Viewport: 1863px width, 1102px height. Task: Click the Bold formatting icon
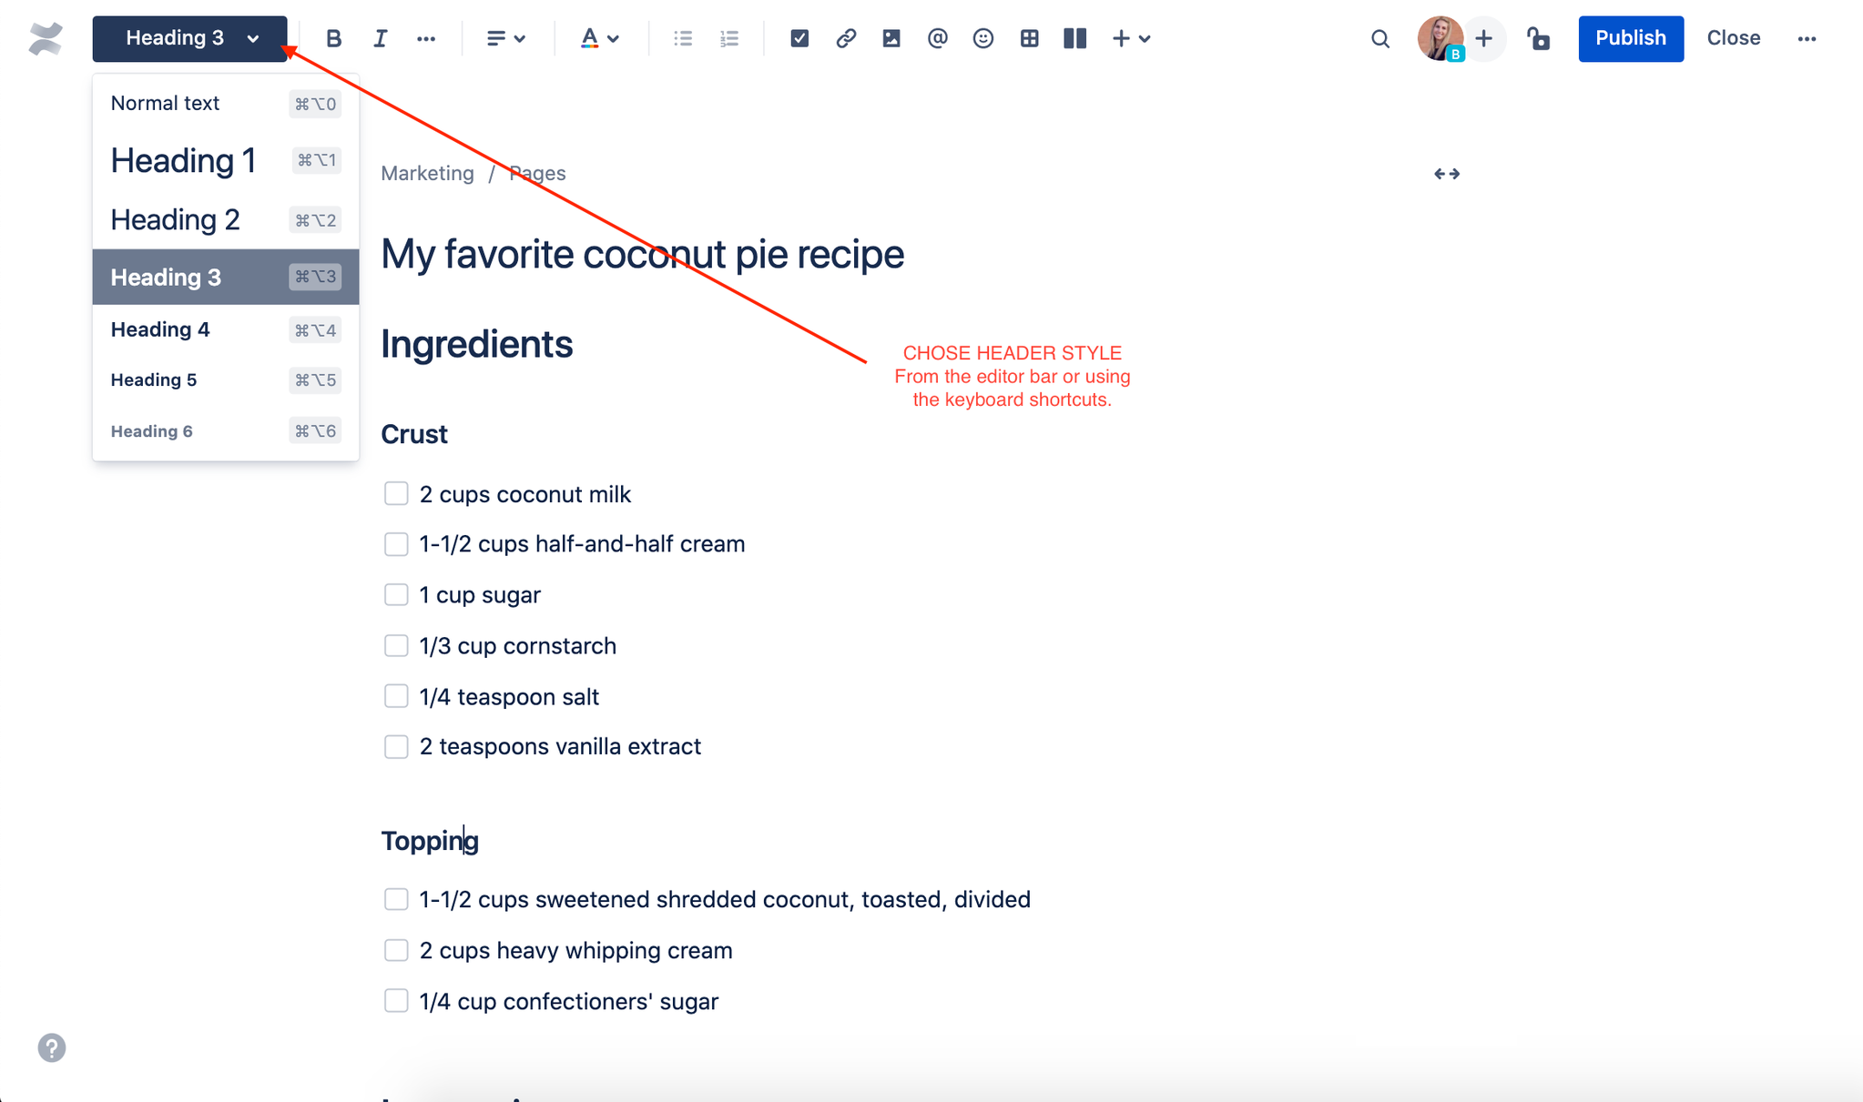point(332,38)
